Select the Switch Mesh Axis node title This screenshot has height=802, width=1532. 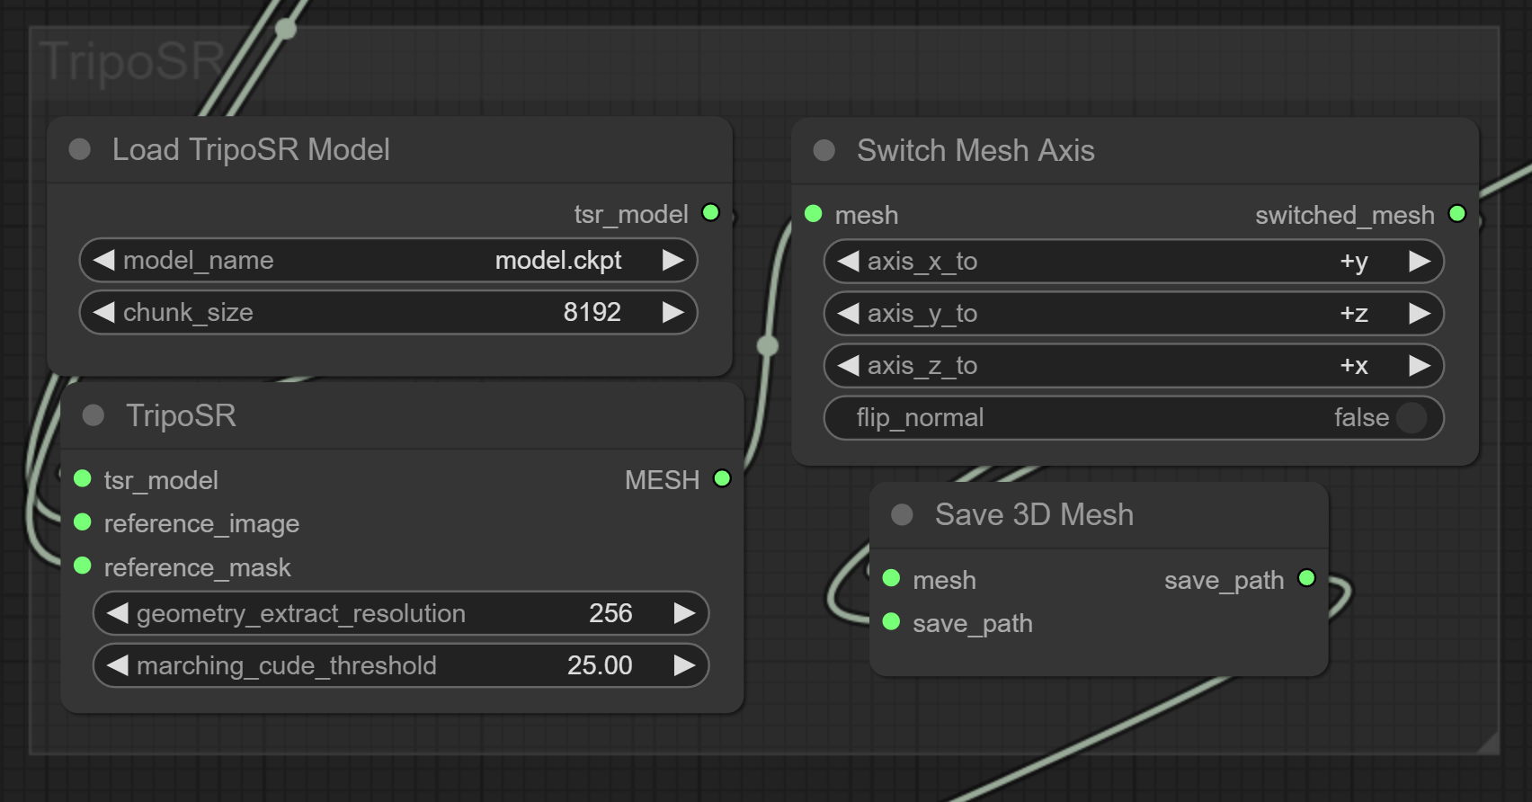click(x=975, y=150)
